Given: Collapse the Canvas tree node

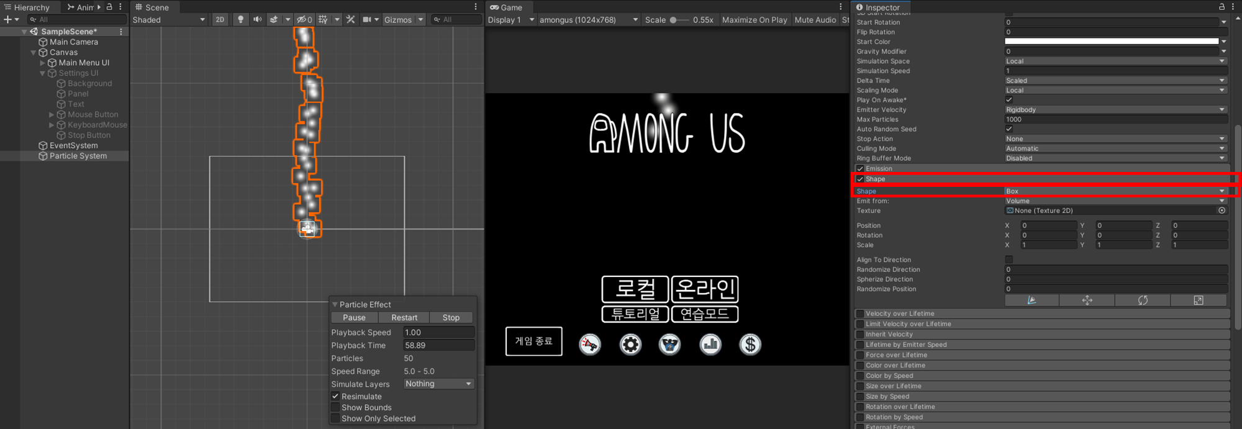Looking at the screenshot, I should [34, 53].
